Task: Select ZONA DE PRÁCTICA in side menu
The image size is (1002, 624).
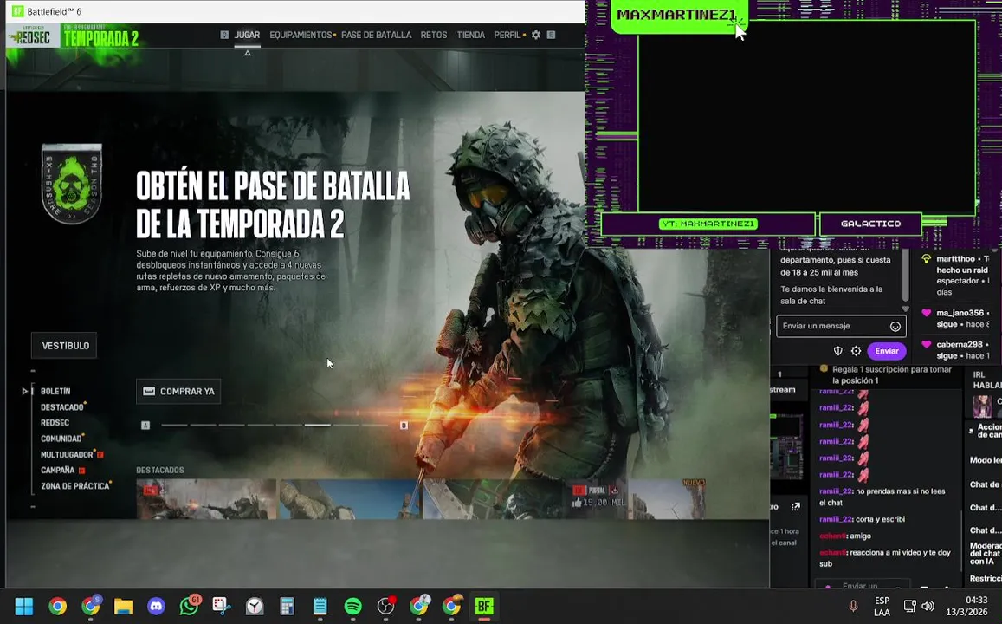Action: 74,486
